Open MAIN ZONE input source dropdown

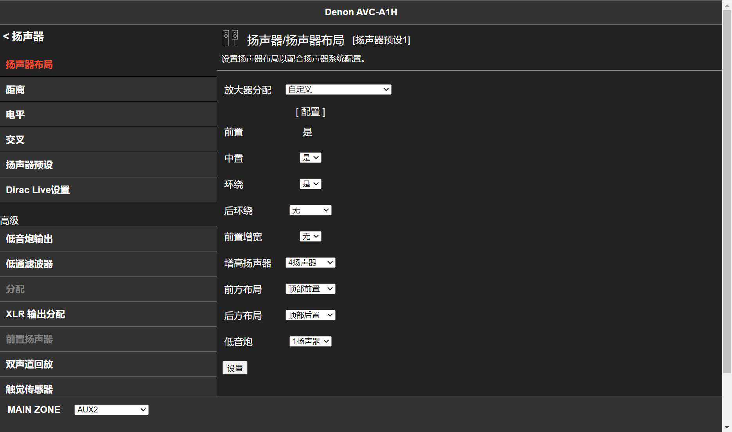[111, 410]
